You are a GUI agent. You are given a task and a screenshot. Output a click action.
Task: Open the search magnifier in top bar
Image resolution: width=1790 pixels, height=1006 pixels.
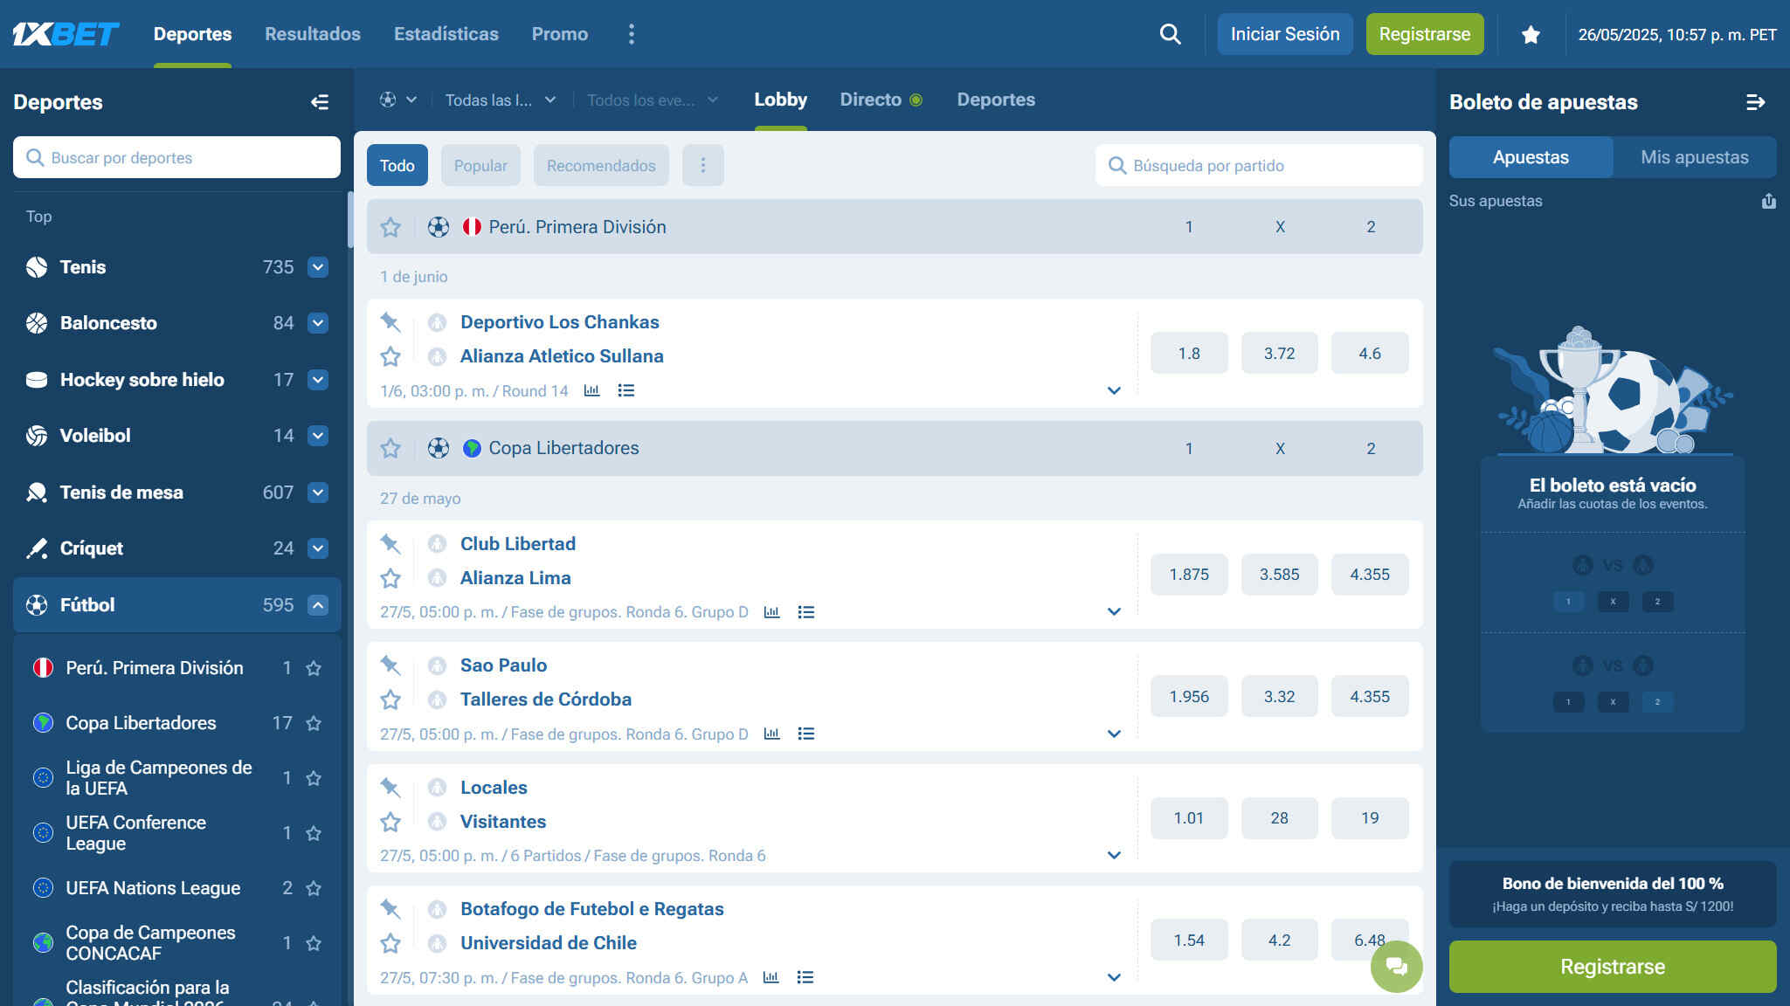tap(1170, 34)
